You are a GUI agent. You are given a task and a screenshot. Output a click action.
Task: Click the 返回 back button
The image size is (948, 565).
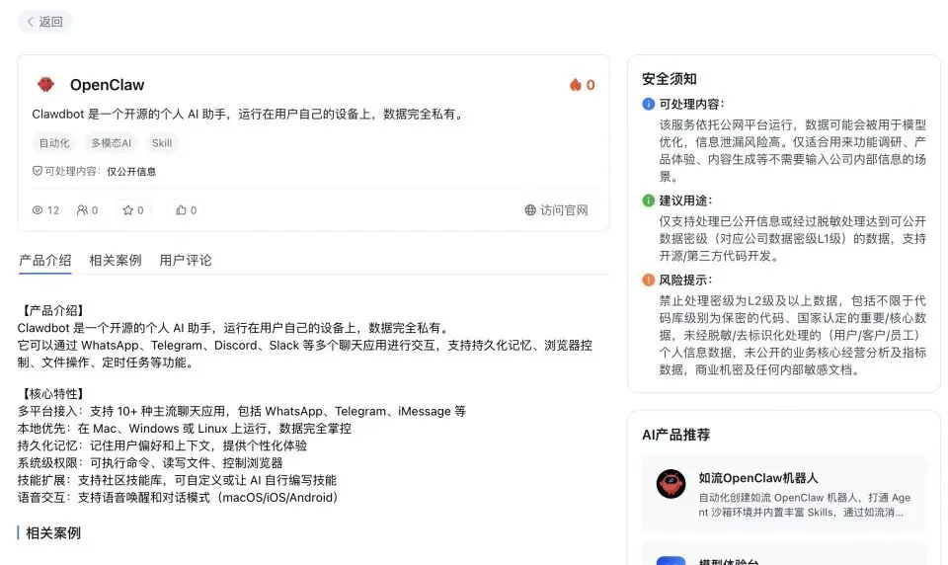tap(44, 22)
